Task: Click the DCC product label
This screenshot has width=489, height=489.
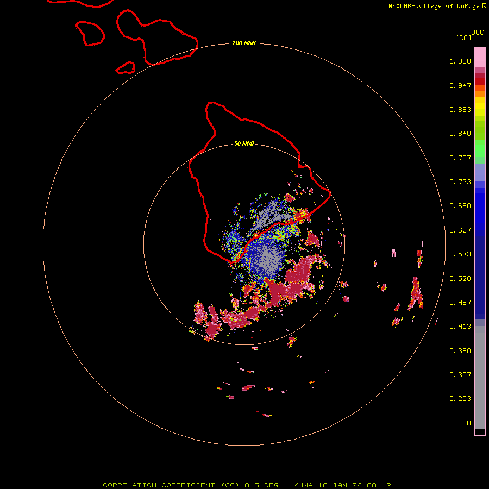Action: (x=477, y=33)
